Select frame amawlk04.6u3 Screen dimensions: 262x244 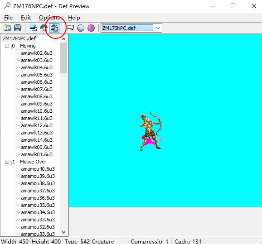pos(37,67)
